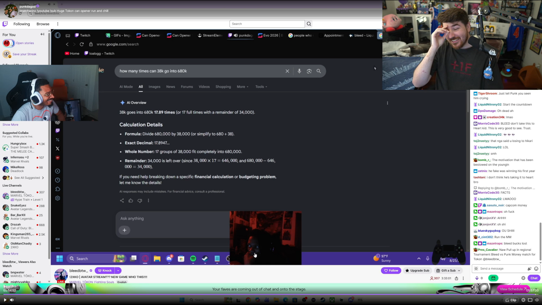542x305 pixels.
Task: Open Steam from the Windows taskbar
Action: click(205, 258)
